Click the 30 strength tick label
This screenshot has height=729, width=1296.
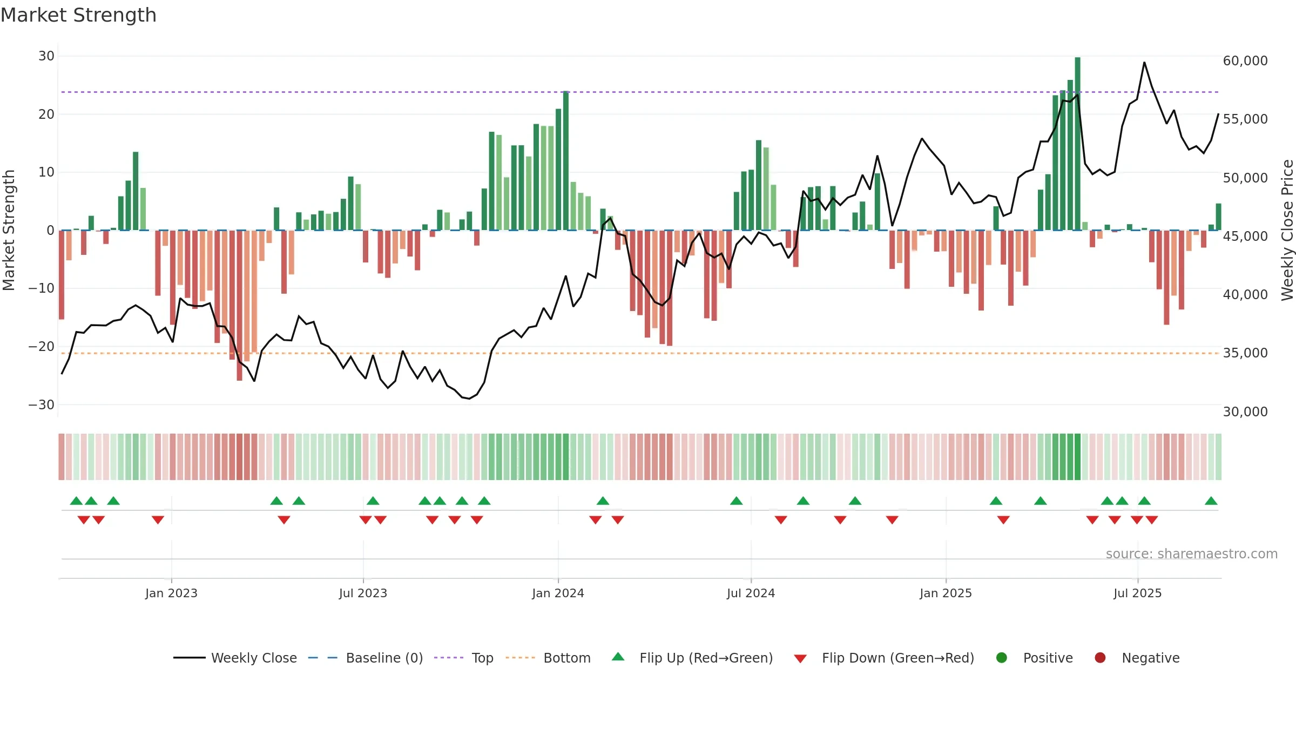(x=46, y=56)
